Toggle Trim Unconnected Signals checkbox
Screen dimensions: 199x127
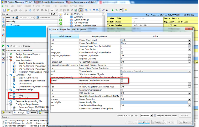tap(122, 74)
